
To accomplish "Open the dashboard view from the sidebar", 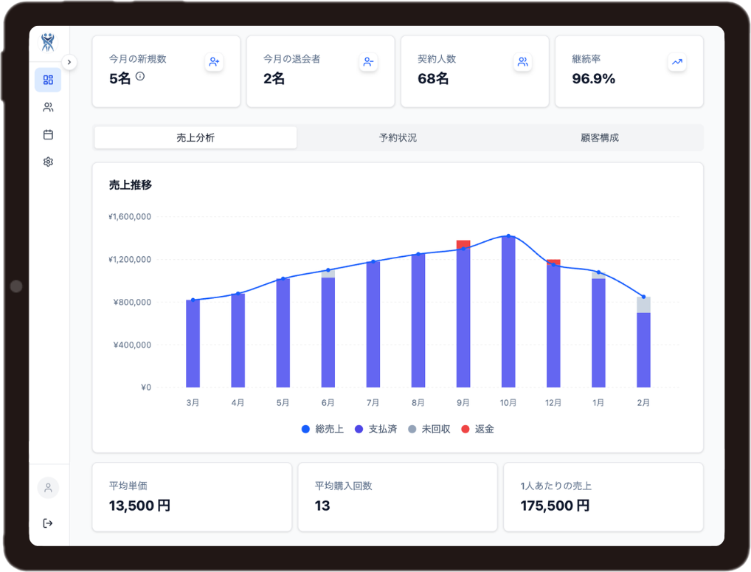I will click(48, 79).
